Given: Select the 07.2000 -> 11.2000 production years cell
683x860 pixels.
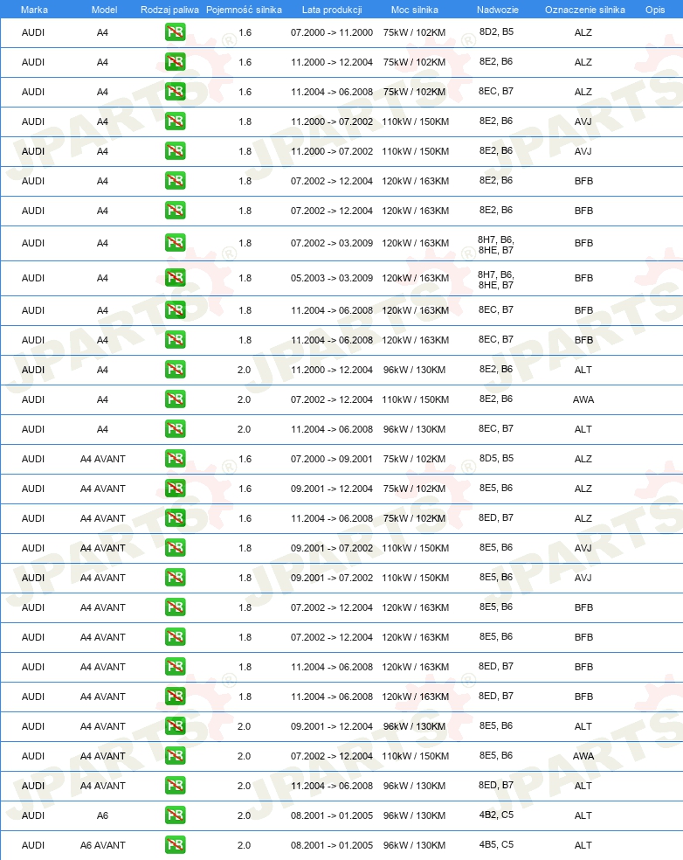Looking at the screenshot, I should click(332, 32).
